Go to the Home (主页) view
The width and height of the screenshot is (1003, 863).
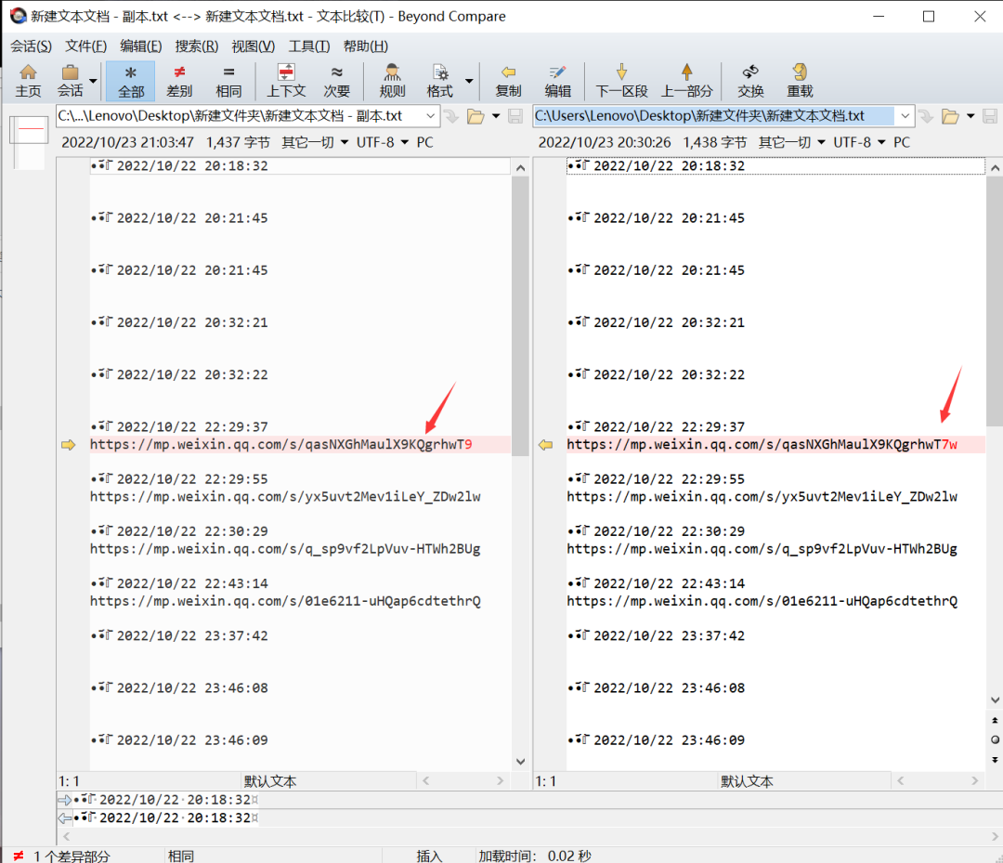click(28, 81)
